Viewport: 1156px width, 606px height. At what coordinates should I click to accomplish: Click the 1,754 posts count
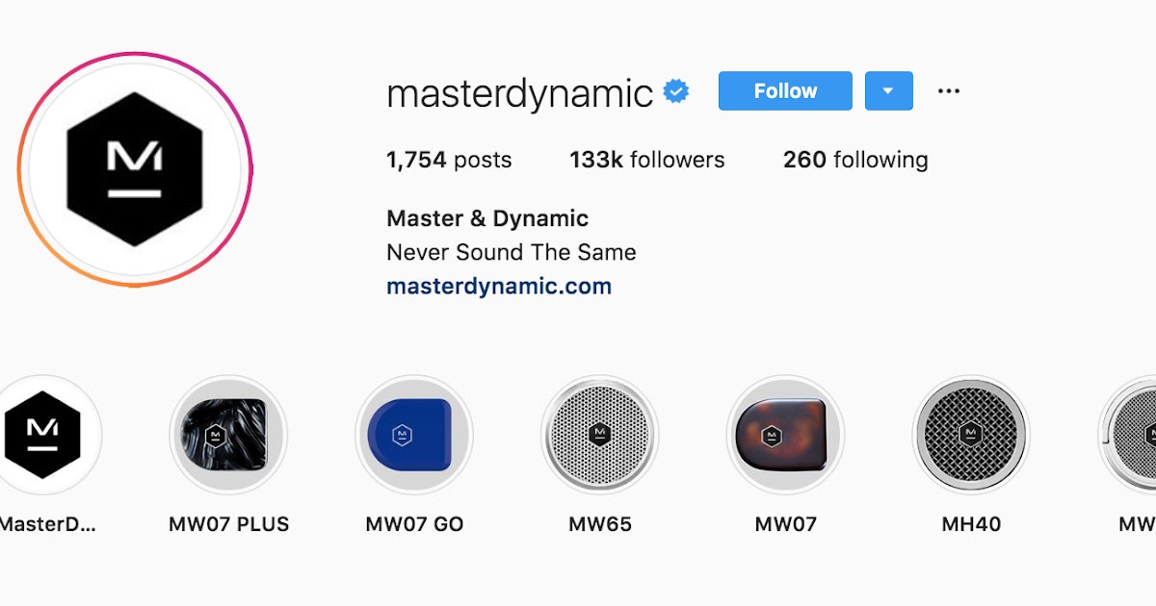point(449,160)
